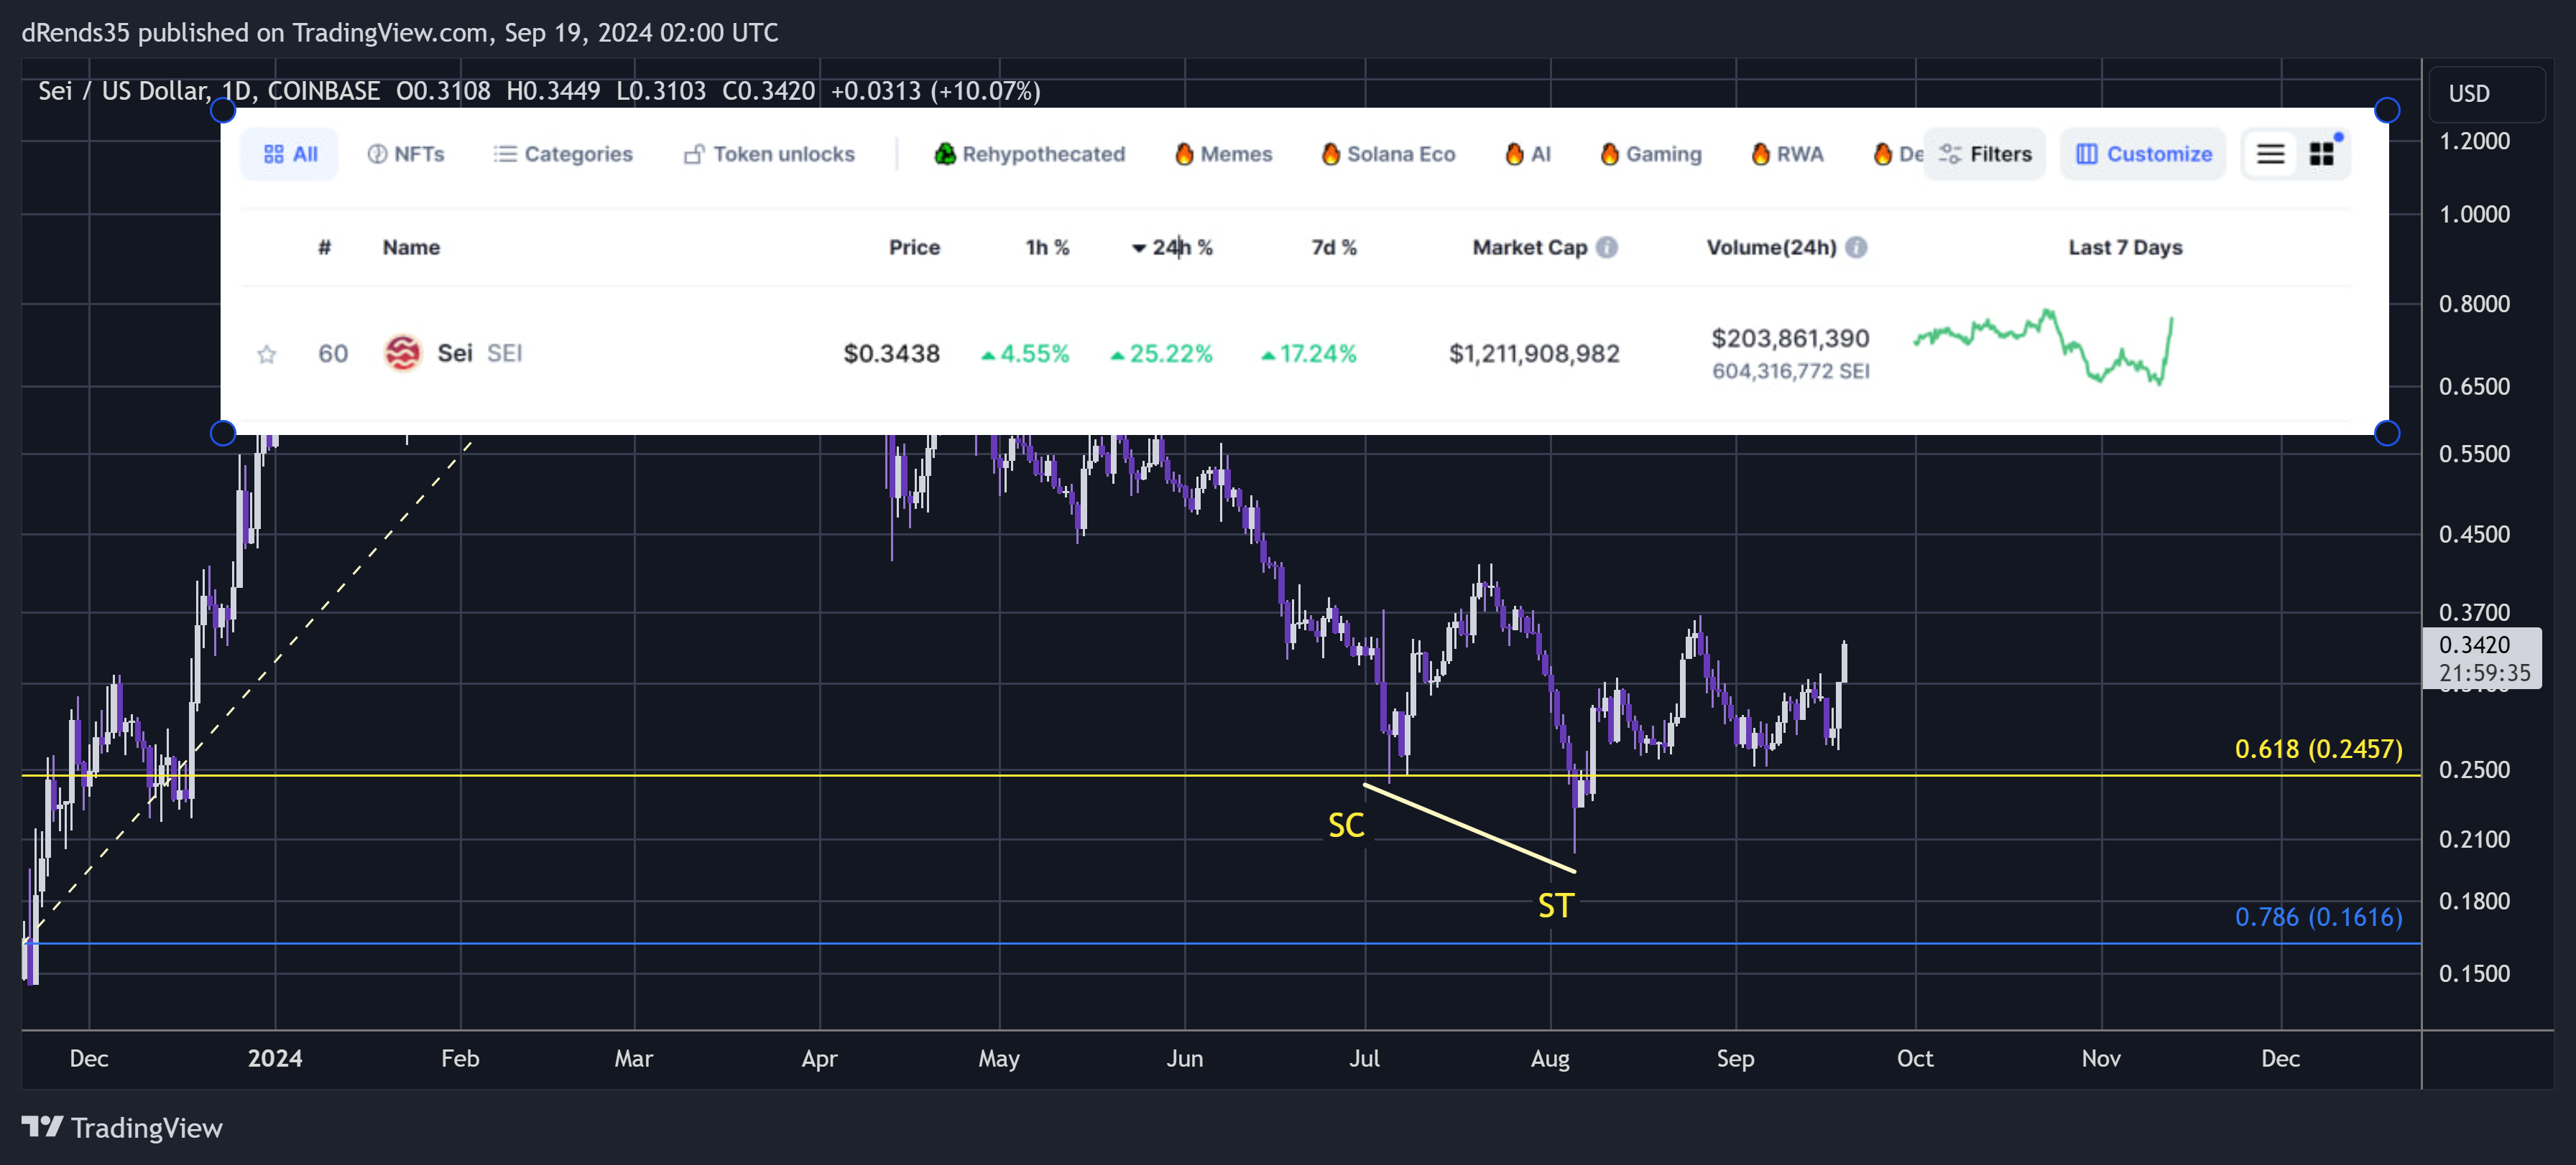Grab the top-right image resize handle
This screenshot has height=1165, width=2576.
tap(2386, 110)
